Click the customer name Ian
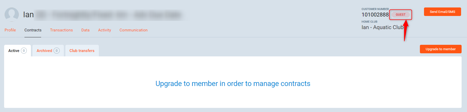Image resolution: width=467 pixels, height=112 pixels. point(28,15)
